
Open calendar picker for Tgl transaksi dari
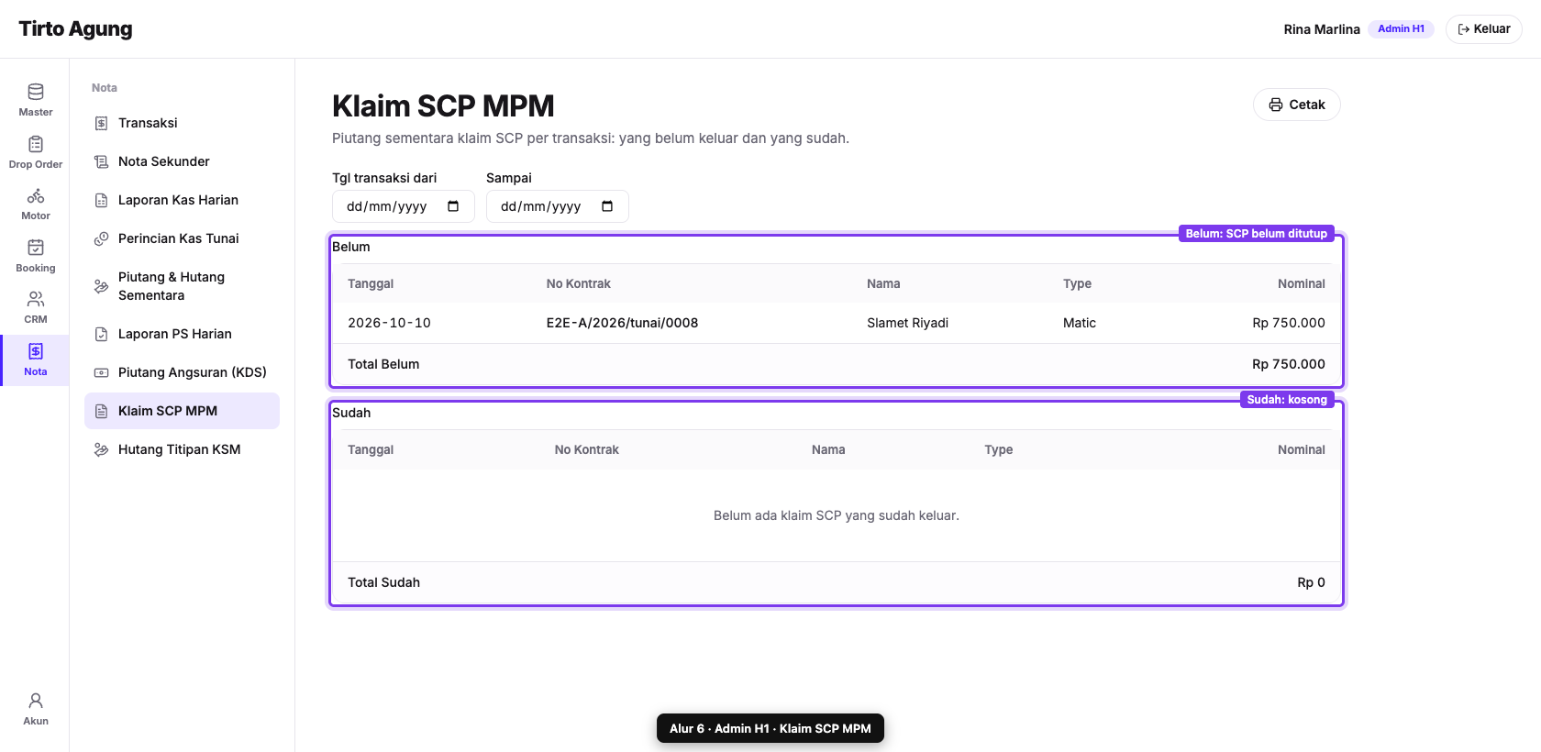(x=453, y=206)
